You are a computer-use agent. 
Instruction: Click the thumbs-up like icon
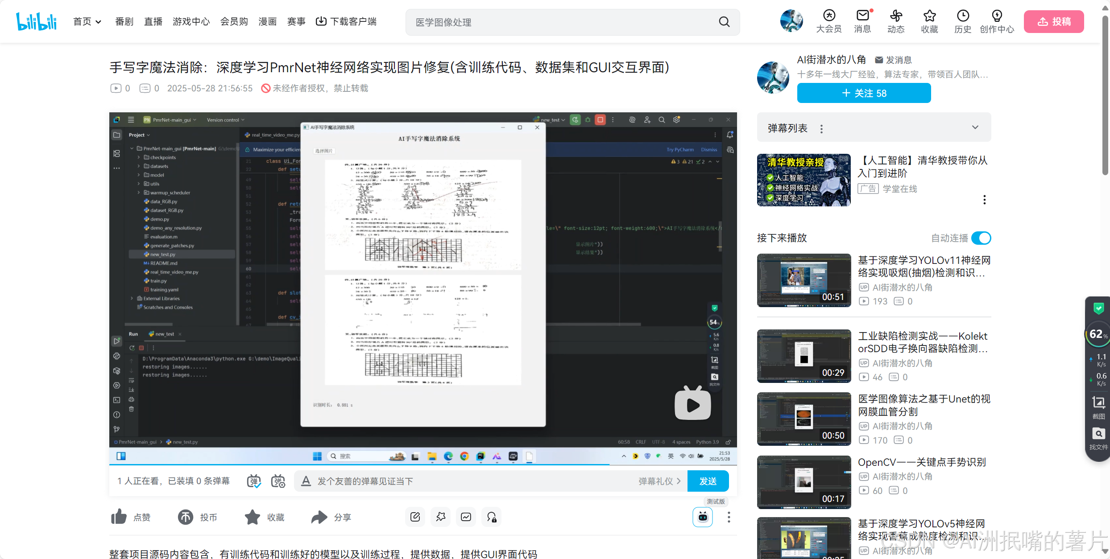click(119, 517)
